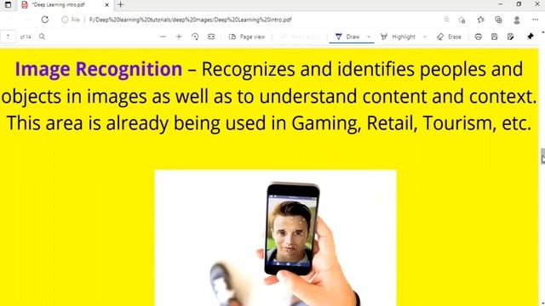Open the PDF find search

pyautogui.click(x=42, y=37)
